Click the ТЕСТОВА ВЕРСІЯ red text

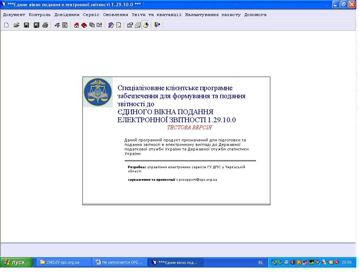(x=189, y=127)
